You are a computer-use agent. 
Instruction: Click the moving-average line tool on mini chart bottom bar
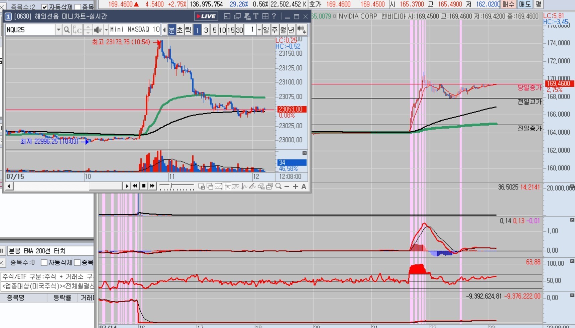235,186
